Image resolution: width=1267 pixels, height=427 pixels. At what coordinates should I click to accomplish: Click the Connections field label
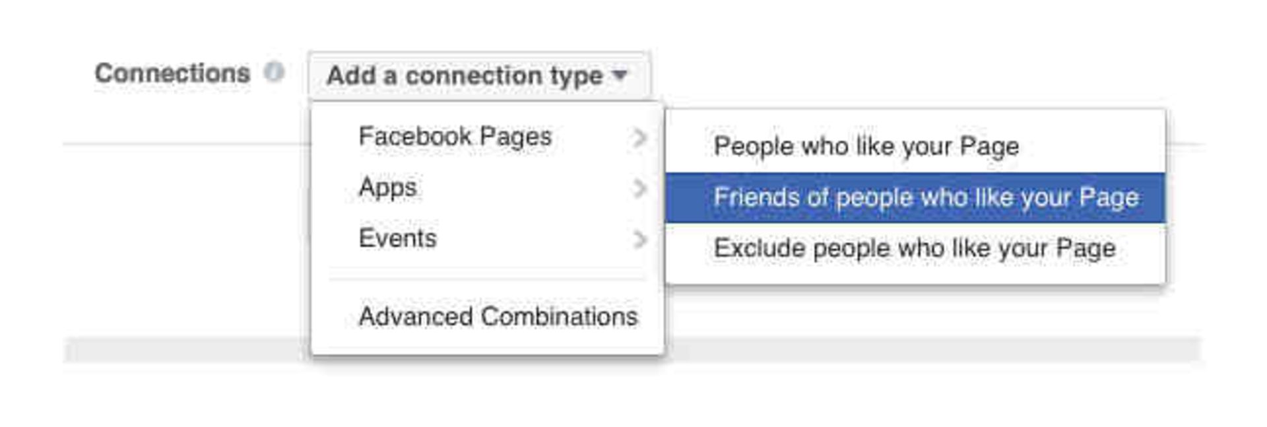pos(172,73)
